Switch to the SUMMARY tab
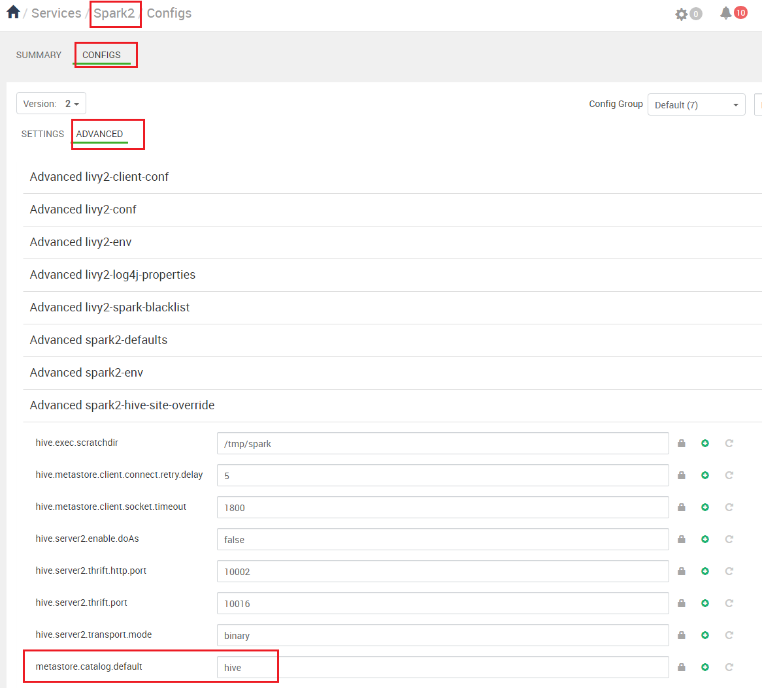 [39, 55]
